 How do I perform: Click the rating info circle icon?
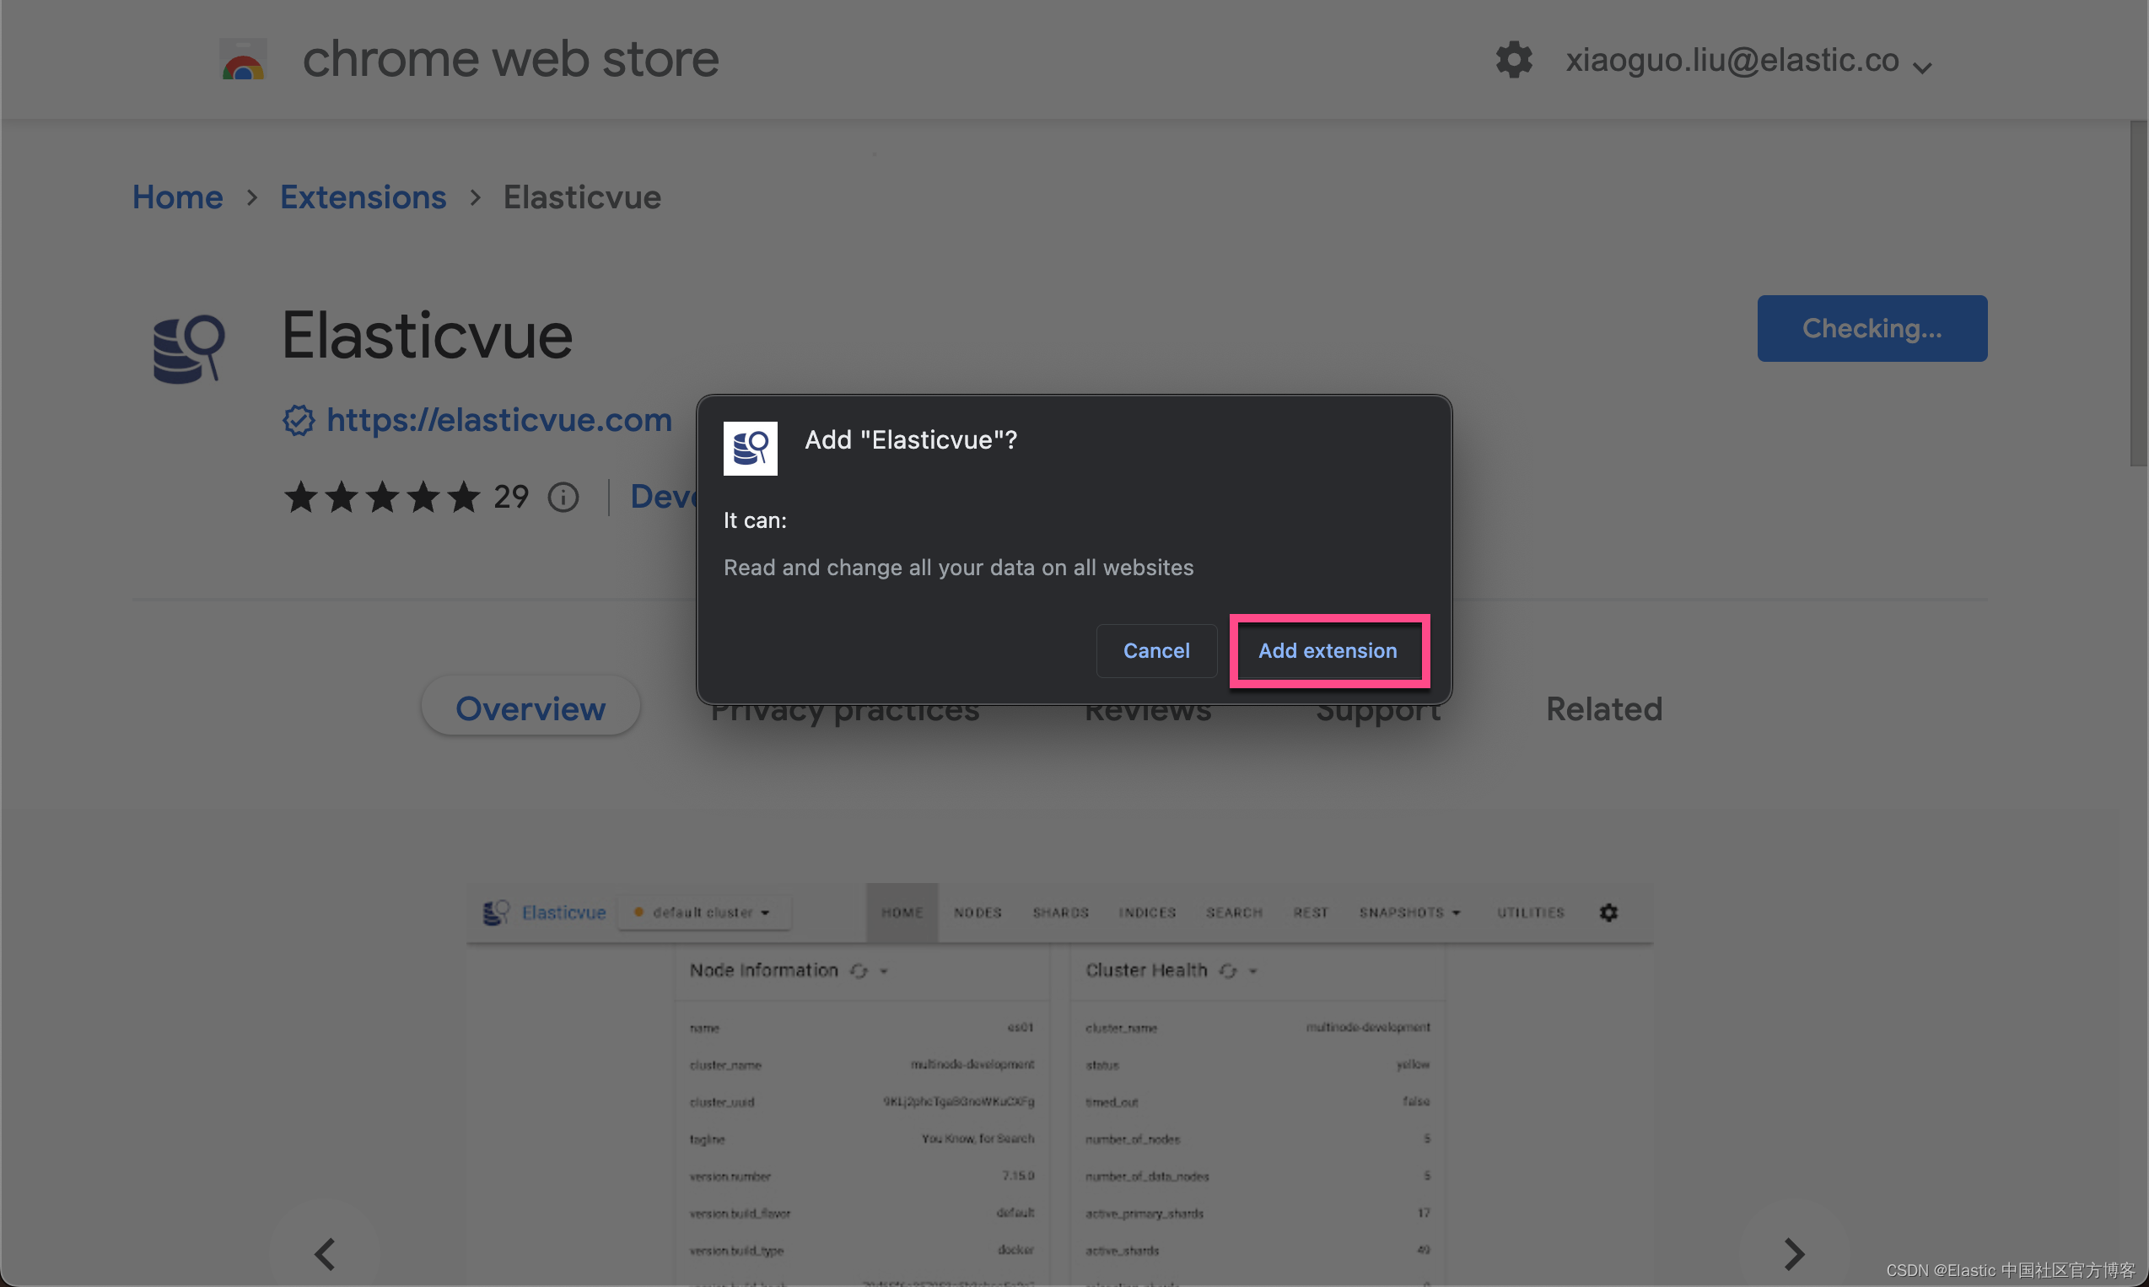coord(563,498)
